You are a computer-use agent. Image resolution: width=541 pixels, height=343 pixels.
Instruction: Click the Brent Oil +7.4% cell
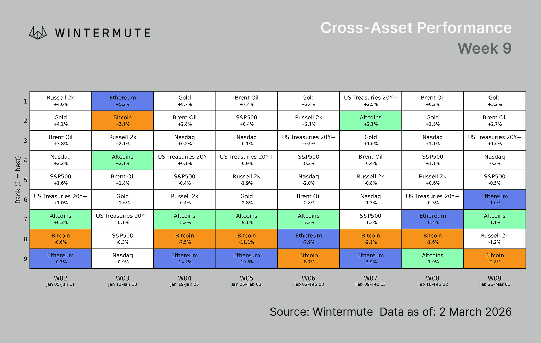click(246, 101)
